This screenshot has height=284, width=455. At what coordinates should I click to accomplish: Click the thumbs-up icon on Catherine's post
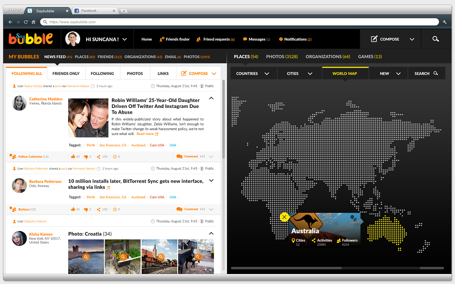(73, 157)
